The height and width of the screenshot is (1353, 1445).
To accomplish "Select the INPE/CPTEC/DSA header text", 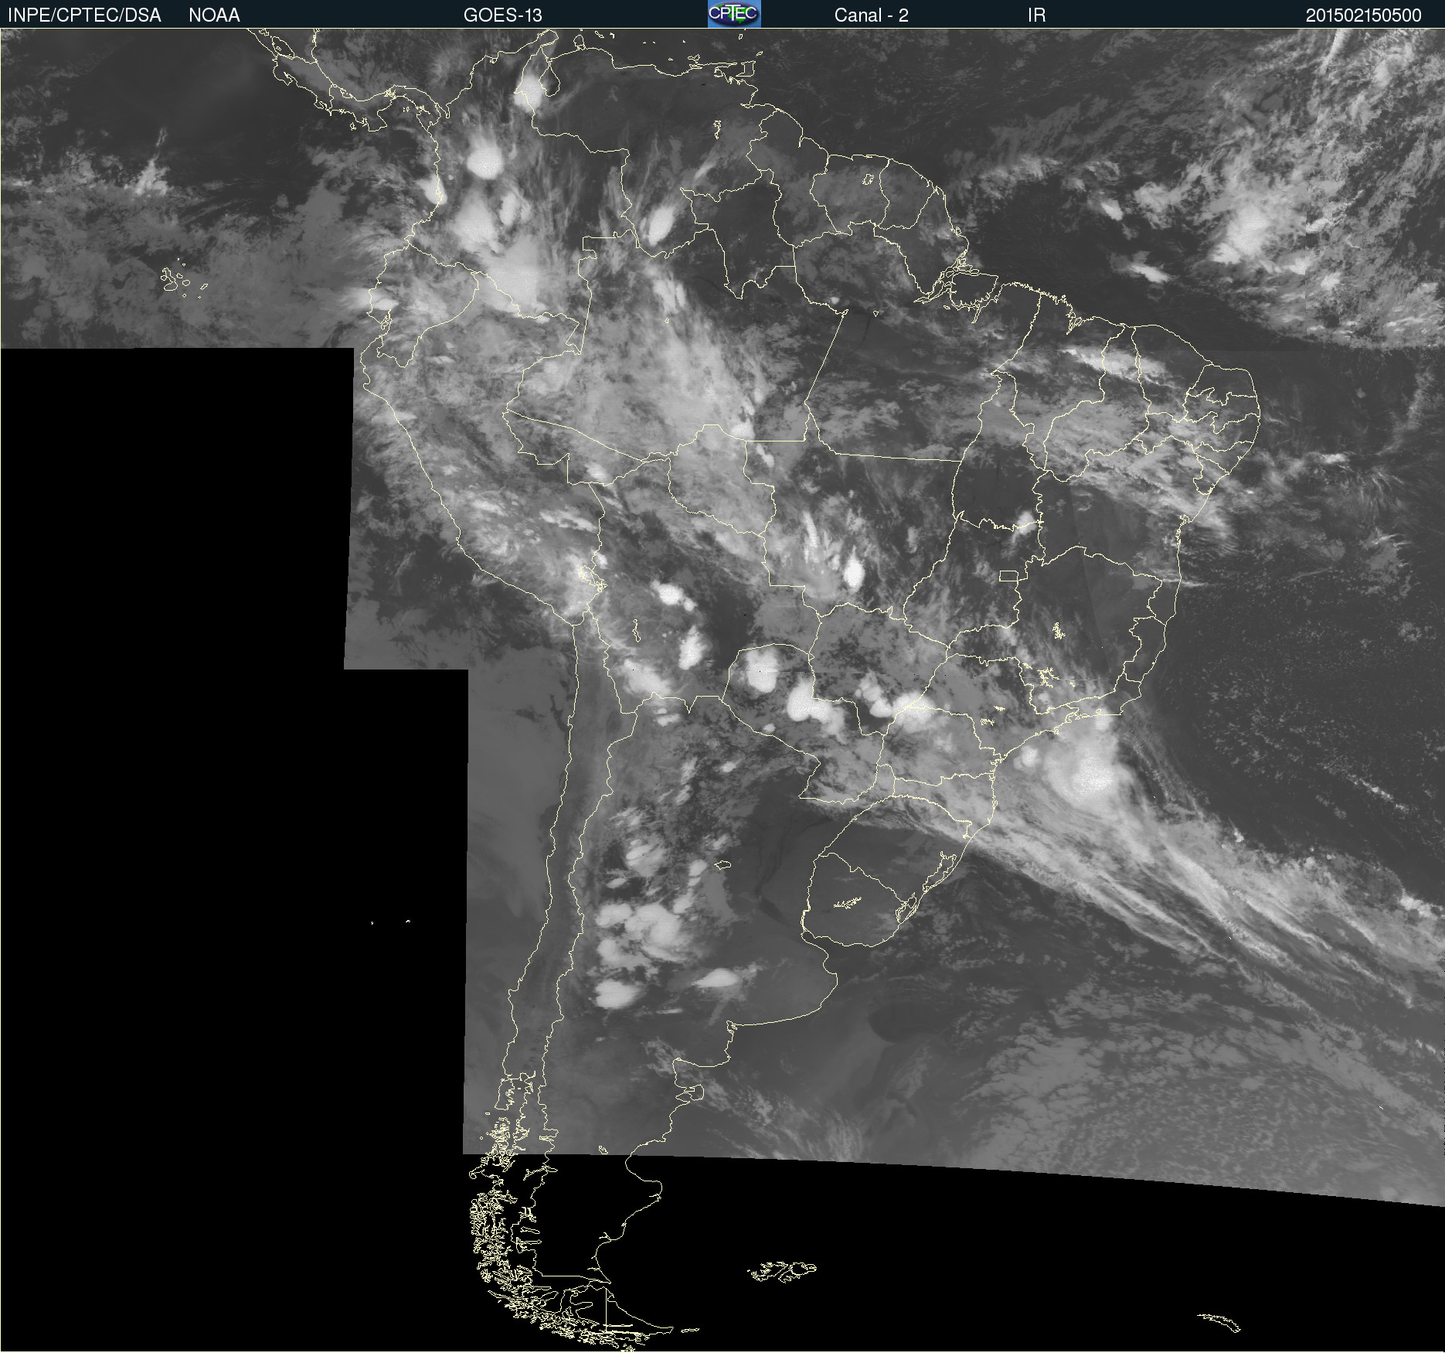I will tap(84, 15).
